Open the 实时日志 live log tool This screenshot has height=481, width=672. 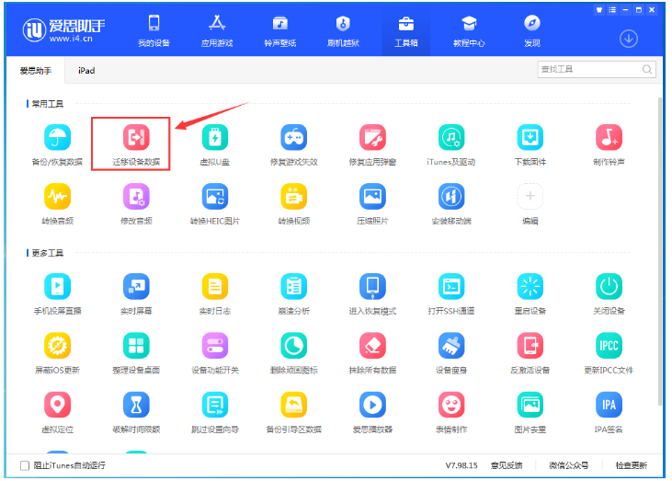coord(215,294)
